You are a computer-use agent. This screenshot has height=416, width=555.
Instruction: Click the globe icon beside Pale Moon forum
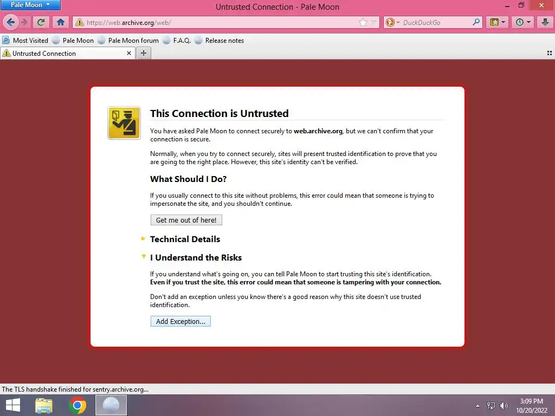[x=101, y=40]
